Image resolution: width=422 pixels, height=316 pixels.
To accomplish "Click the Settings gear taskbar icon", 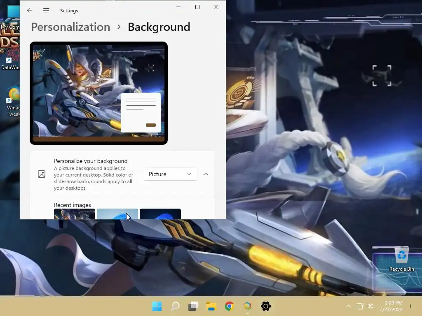I will tap(266, 306).
